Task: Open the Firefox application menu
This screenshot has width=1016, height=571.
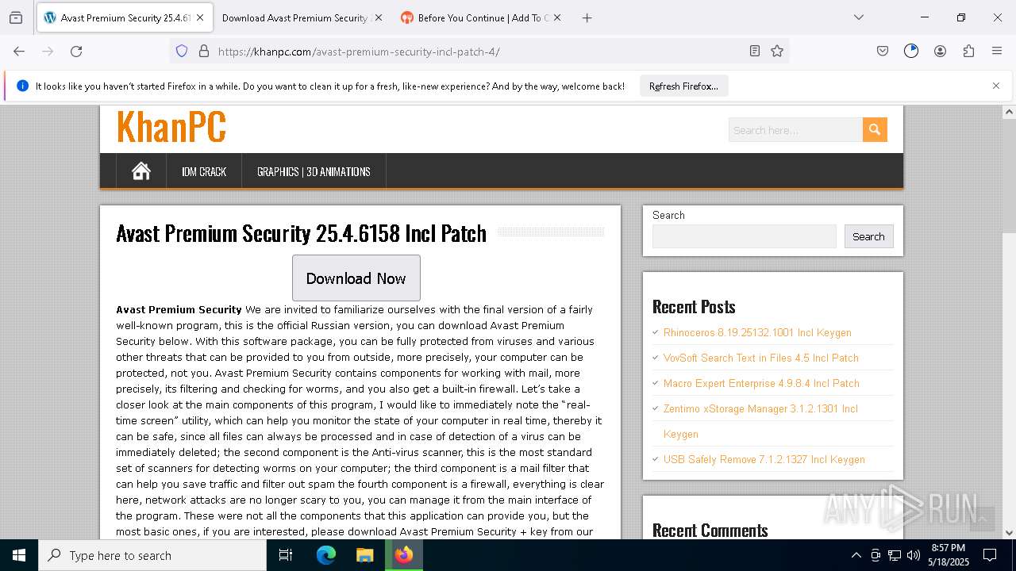Action: coord(997,51)
